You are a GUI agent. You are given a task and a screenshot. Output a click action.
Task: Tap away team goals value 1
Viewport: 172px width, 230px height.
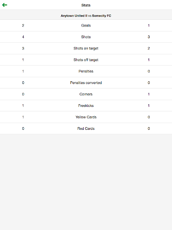[149, 26]
